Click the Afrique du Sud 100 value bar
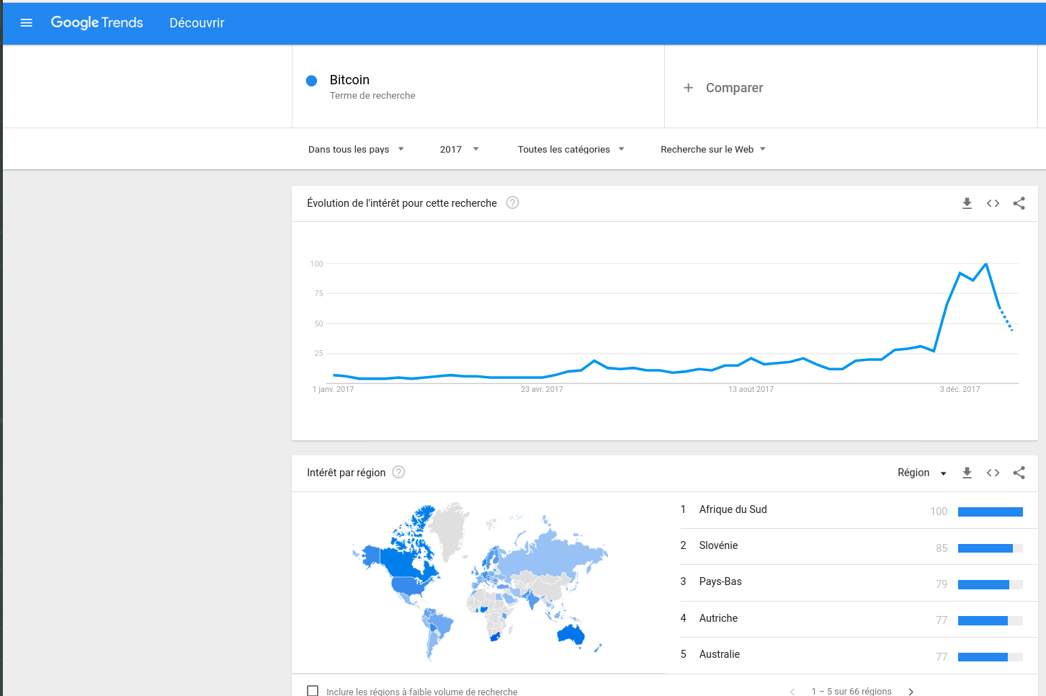 991,512
